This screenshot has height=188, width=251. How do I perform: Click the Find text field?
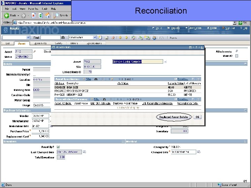(51, 38)
